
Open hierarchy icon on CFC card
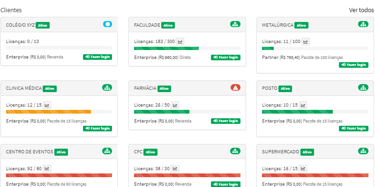tap(235, 151)
